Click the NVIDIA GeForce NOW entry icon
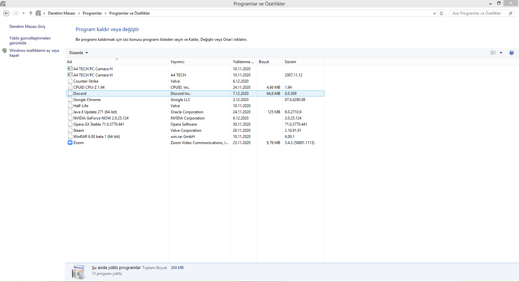 70,118
